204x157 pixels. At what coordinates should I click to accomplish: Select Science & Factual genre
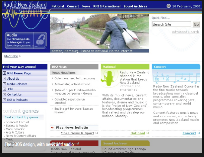(x=17, y=122)
